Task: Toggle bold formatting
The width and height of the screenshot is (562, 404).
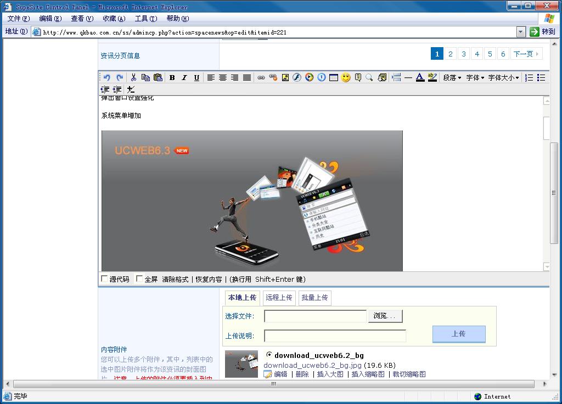Action: point(172,77)
